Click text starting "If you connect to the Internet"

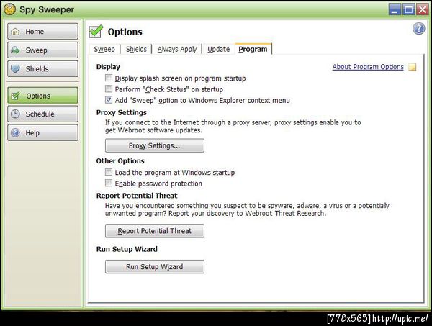tap(233, 126)
